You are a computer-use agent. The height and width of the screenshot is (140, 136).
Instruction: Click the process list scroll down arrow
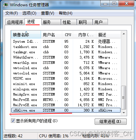pos(124,113)
